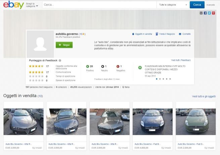Click the tag icon beside 'Oggetti in vendita'
This screenshot has width=220, height=155.
pyautogui.click(x=133, y=34)
